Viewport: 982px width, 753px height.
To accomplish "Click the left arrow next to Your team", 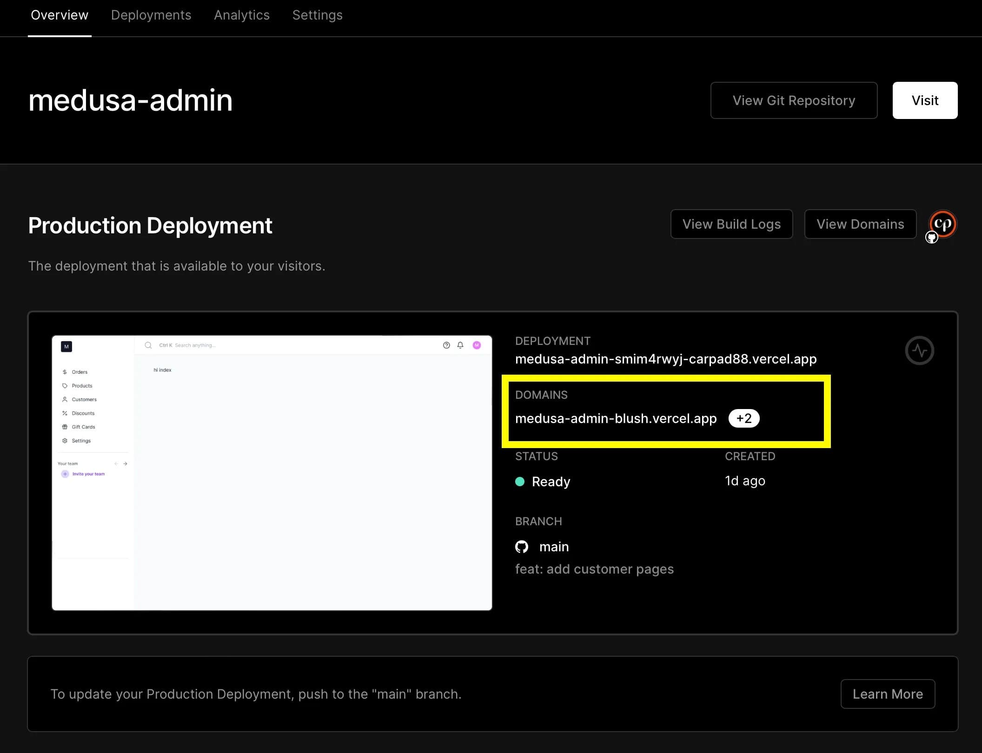I will (x=116, y=463).
